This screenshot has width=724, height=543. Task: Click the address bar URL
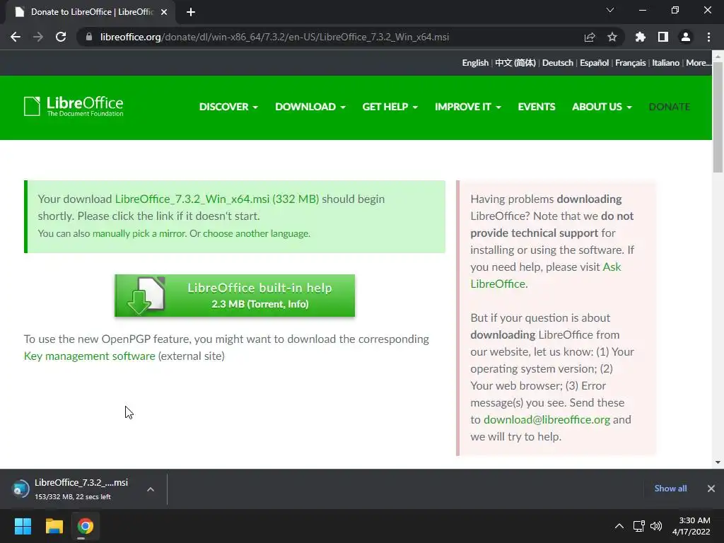tap(274, 37)
